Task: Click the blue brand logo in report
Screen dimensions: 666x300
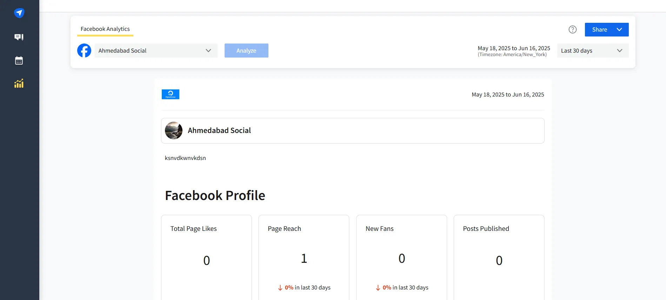Action: pos(171,94)
